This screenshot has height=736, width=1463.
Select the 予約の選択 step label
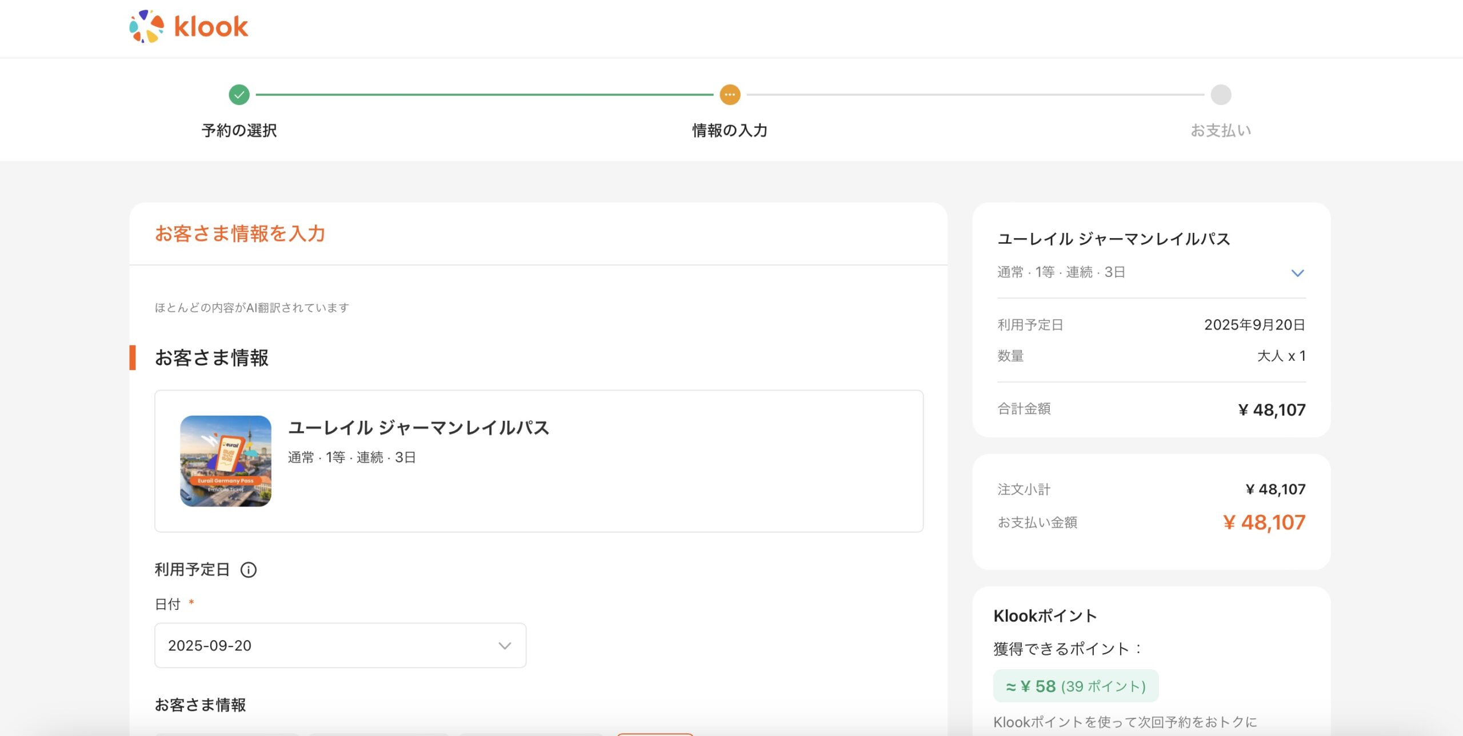coord(239,131)
